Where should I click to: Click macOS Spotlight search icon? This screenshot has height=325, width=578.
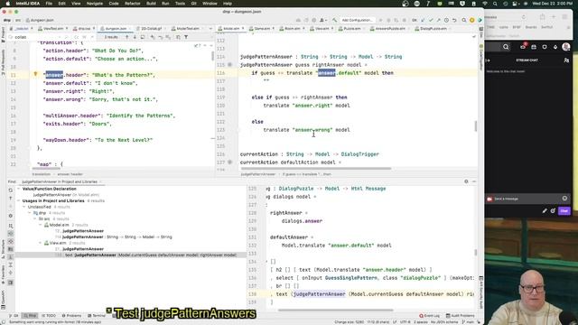(495, 4)
